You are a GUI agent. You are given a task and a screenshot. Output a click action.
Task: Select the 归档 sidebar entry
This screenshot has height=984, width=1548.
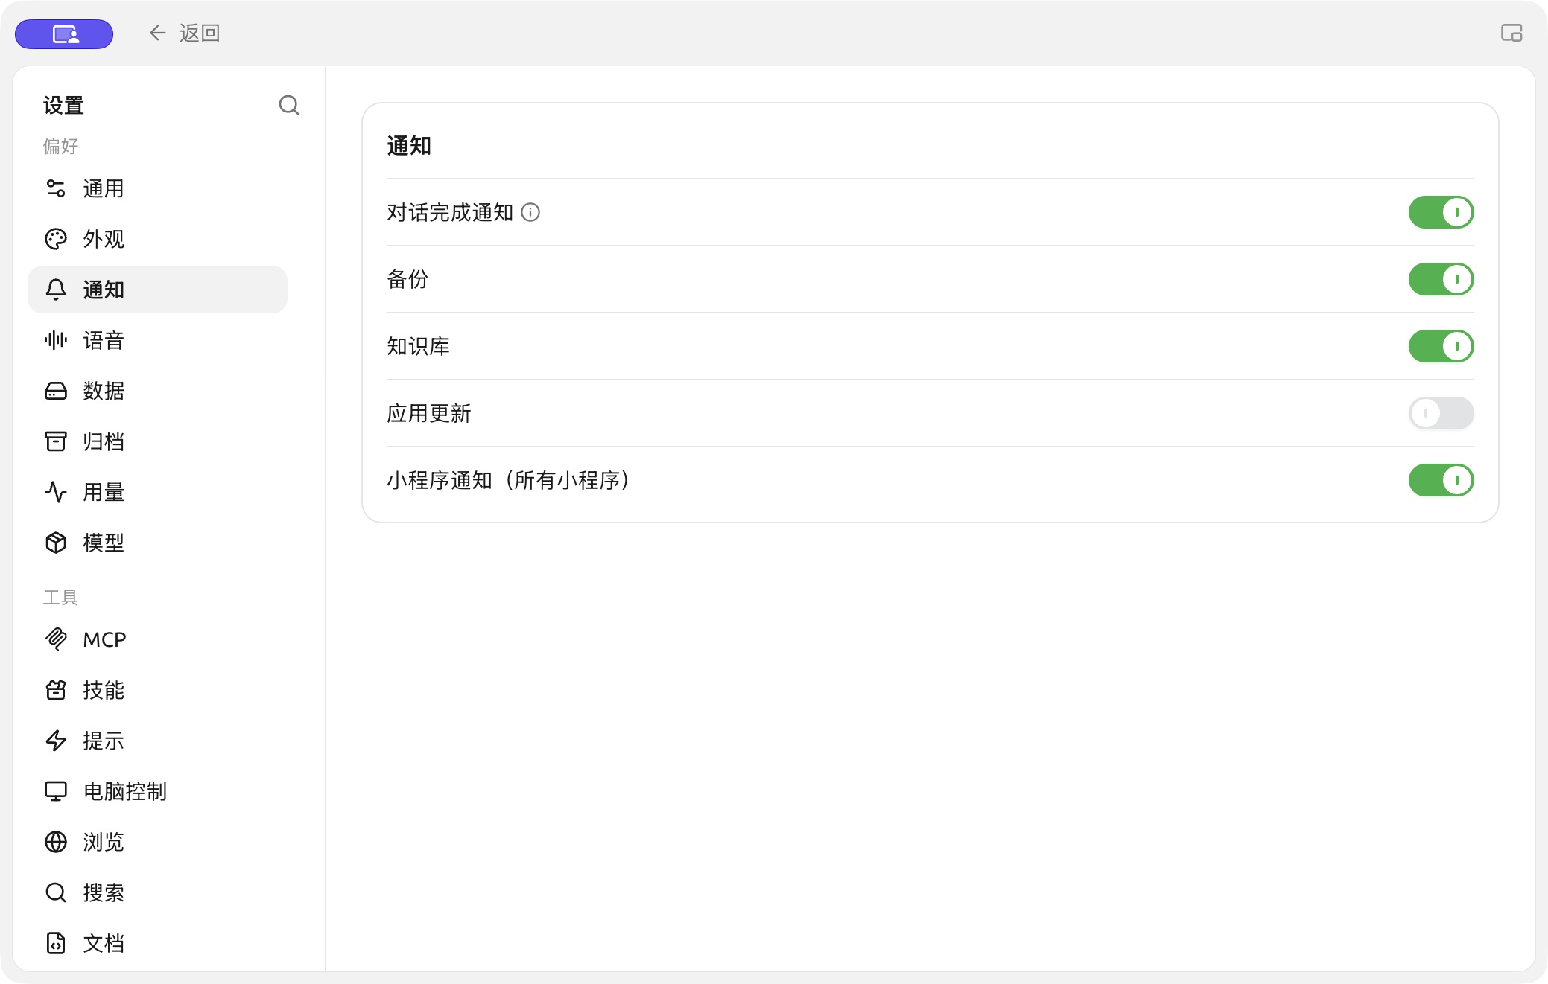point(157,441)
